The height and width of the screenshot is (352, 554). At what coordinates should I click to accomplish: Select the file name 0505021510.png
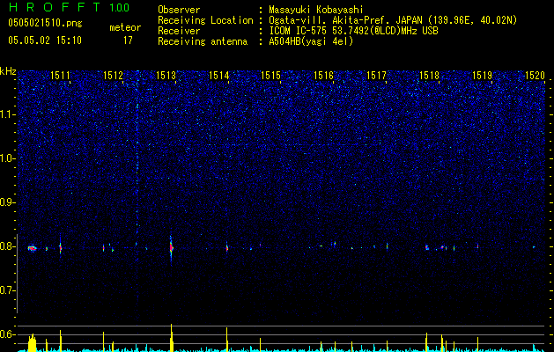(45, 24)
